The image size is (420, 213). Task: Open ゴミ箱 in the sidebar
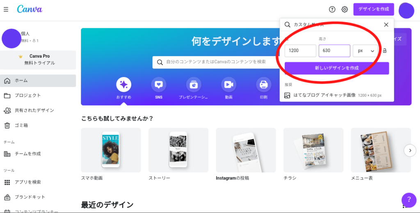pos(38,125)
